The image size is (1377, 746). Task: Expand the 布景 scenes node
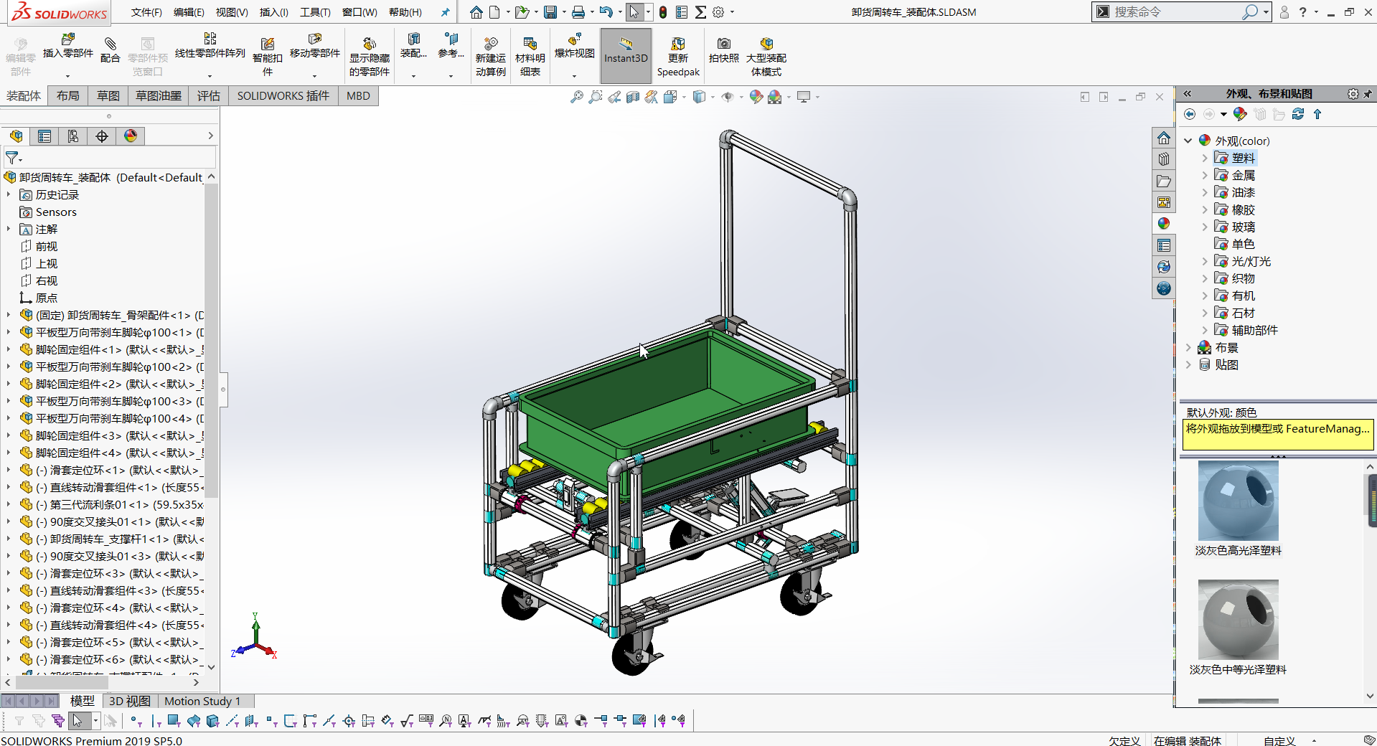tap(1188, 347)
